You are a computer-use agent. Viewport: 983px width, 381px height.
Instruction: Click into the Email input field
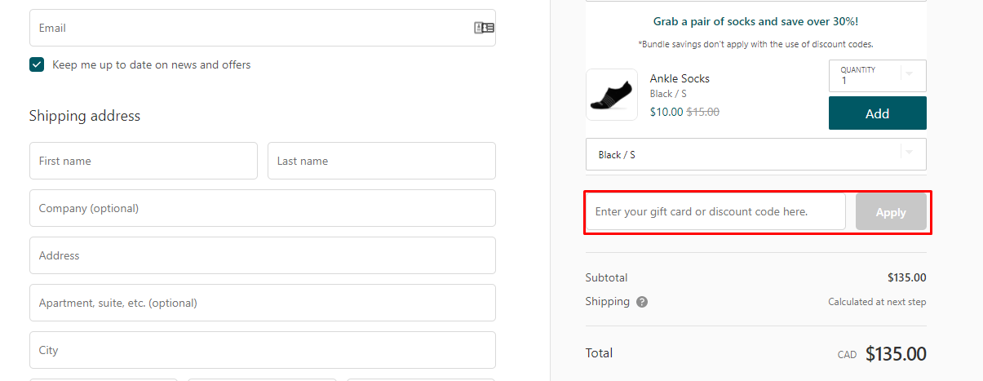point(245,28)
